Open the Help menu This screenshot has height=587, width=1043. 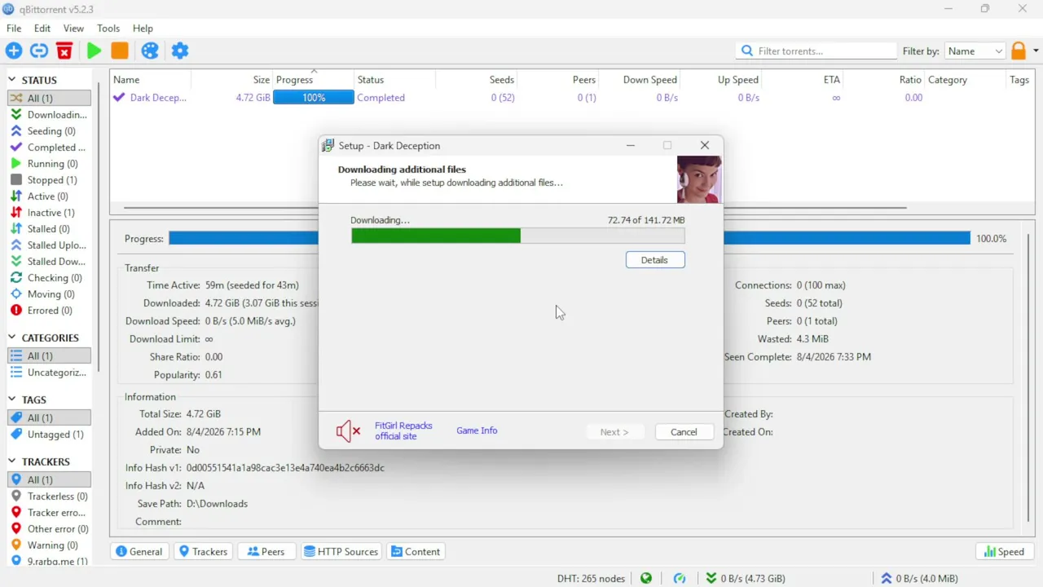[143, 29]
